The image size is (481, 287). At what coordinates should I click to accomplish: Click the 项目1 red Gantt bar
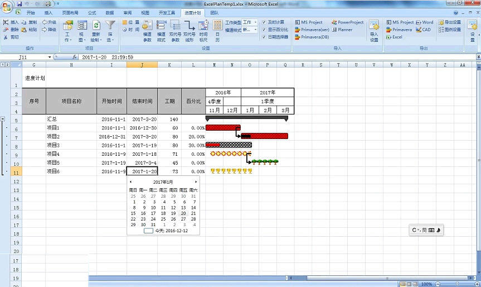[223, 127]
